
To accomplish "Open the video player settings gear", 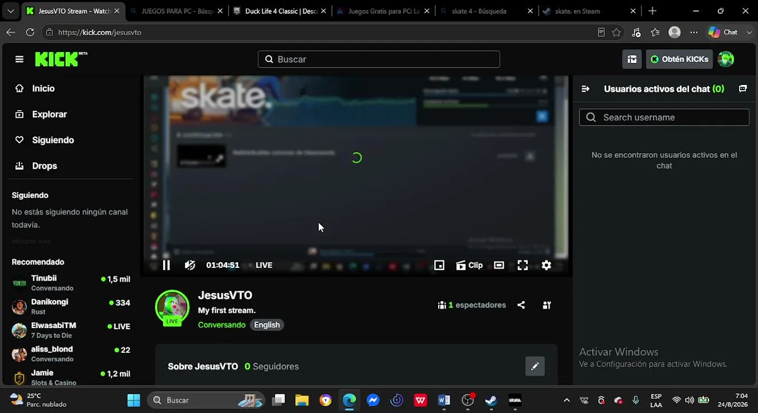I will (x=546, y=265).
